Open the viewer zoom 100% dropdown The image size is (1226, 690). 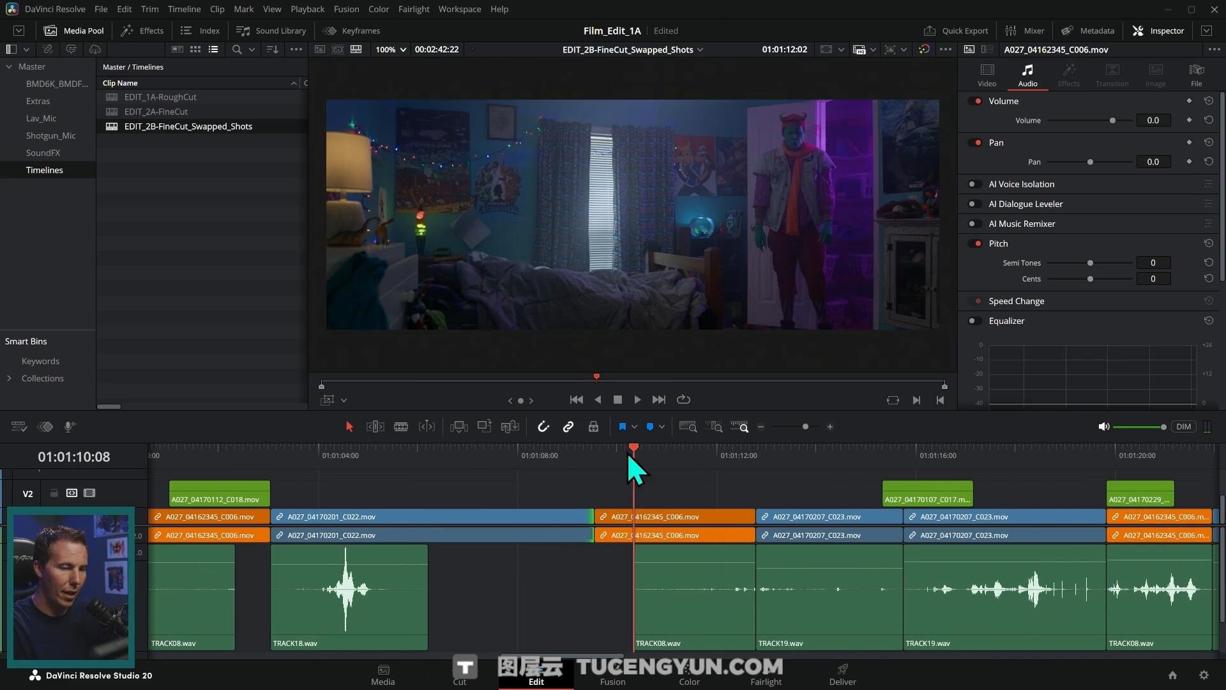pos(391,49)
